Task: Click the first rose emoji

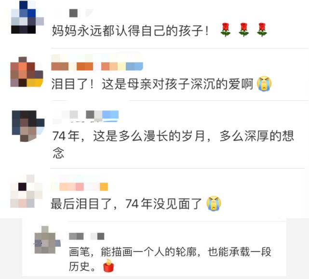Action: [225, 30]
